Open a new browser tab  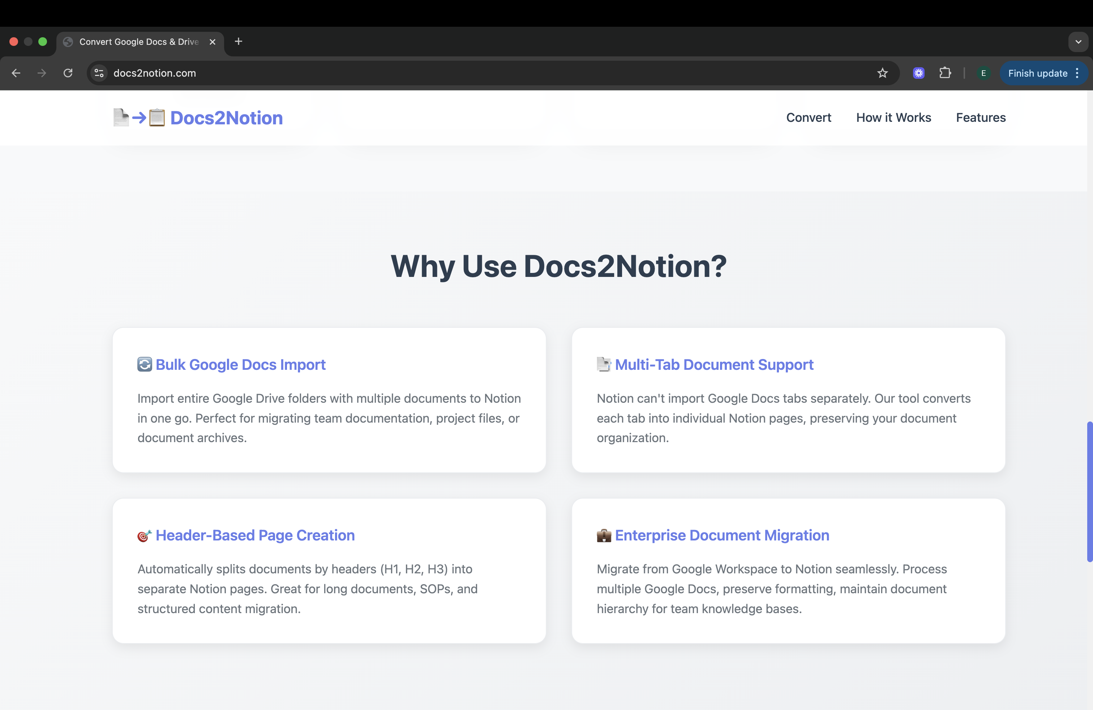point(238,41)
